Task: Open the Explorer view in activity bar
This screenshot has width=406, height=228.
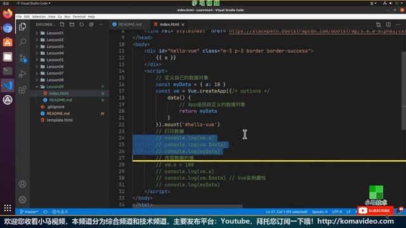Action: tap(23, 27)
